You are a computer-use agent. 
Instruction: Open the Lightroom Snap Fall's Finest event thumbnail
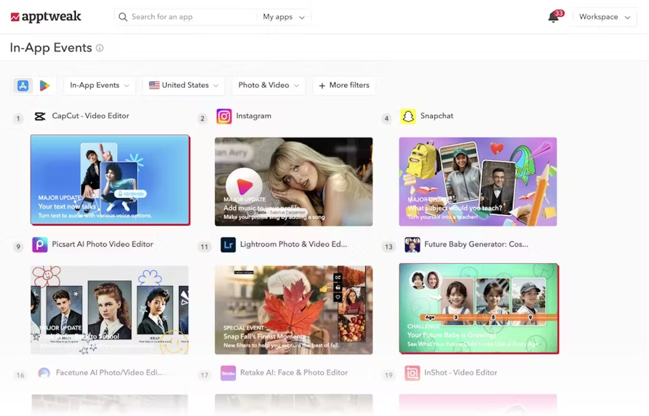tap(293, 310)
